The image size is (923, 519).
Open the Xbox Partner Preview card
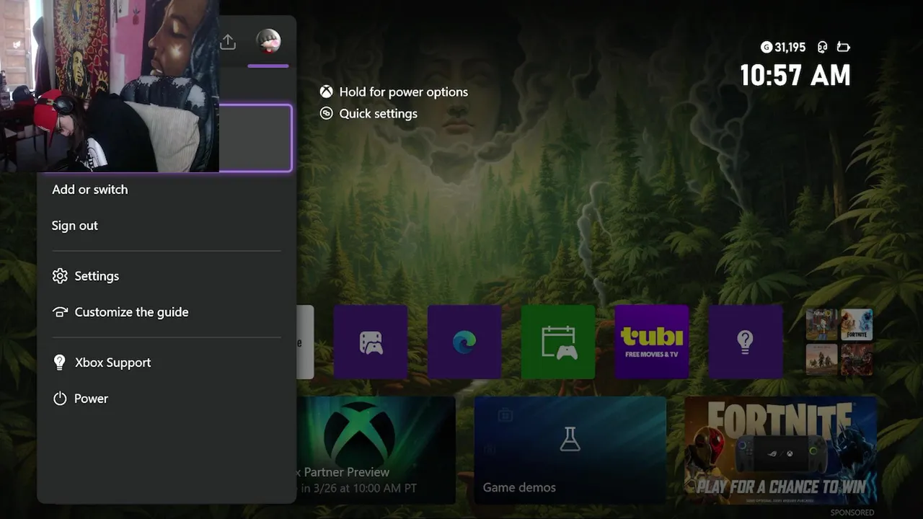tap(376, 450)
